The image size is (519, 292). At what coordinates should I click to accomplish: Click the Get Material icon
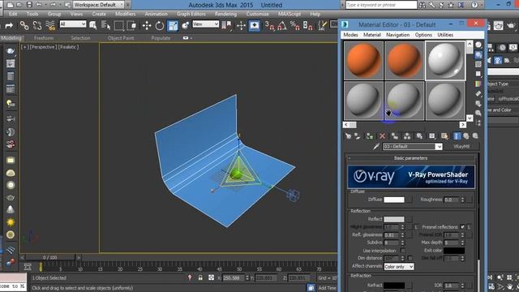point(348,135)
